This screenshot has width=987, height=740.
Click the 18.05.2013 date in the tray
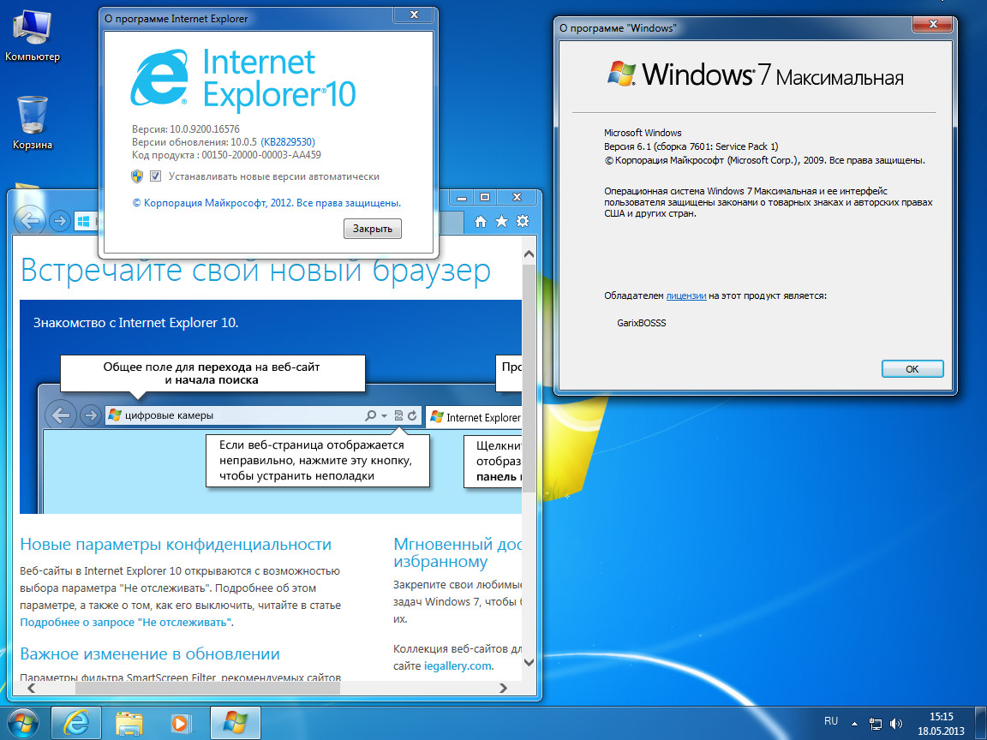(941, 731)
